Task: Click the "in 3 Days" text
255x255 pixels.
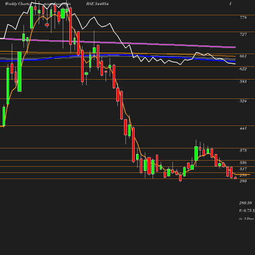Action: click(246, 218)
